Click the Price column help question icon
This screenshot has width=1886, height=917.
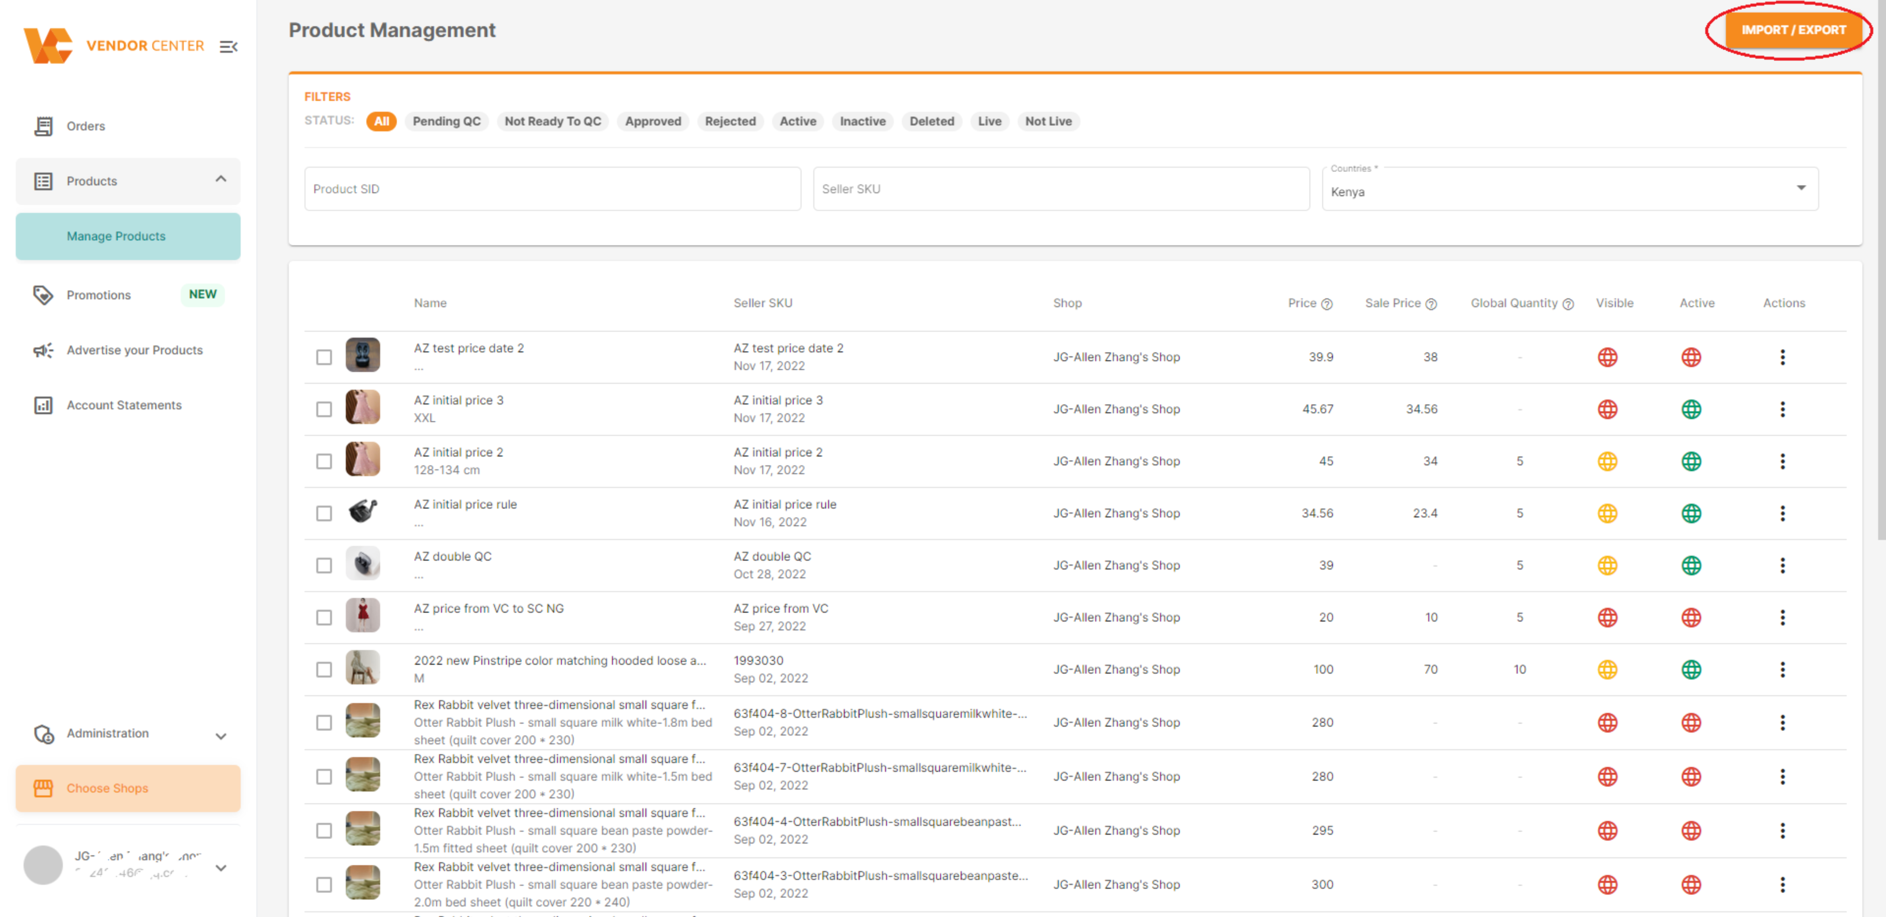[1327, 304]
